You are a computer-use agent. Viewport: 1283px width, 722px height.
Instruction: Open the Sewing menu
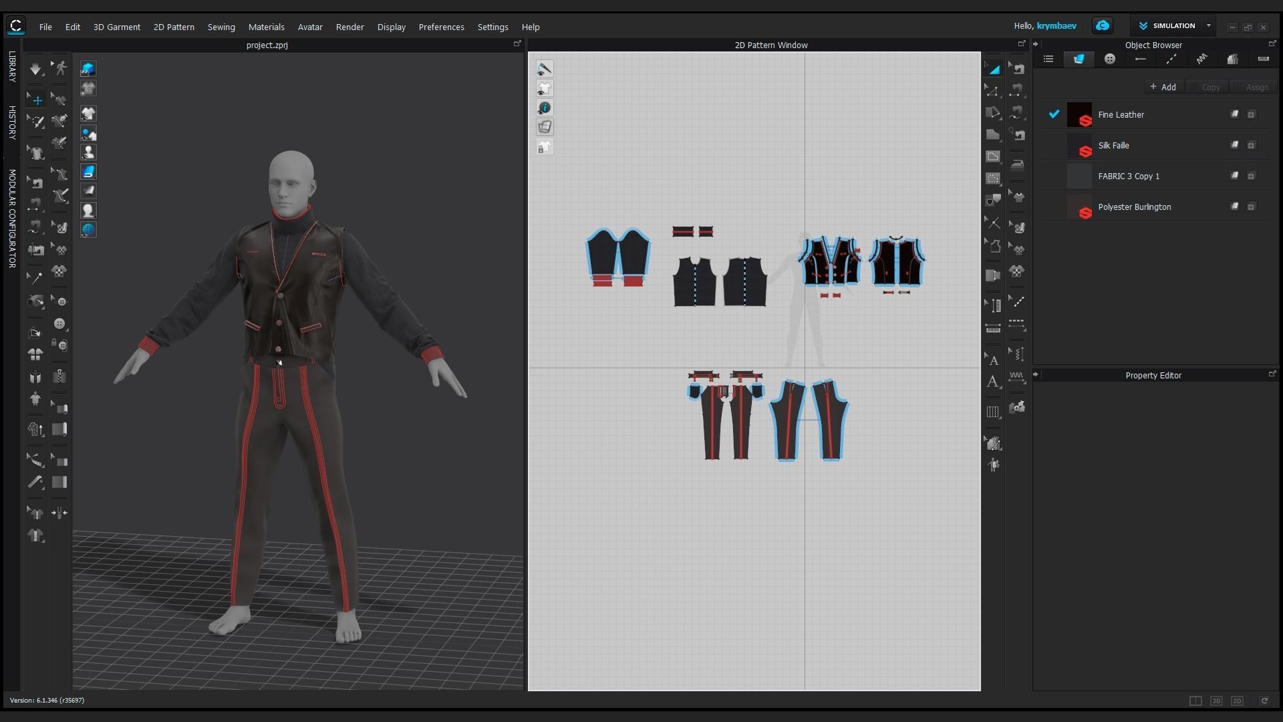click(x=221, y=27)
